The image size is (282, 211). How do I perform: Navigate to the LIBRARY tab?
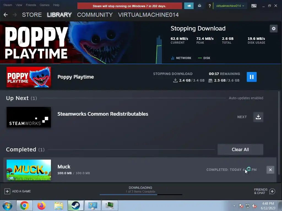(59, 15)
